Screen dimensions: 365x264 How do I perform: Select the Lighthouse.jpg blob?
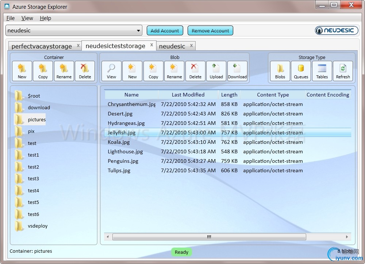[x=228, y=151]
